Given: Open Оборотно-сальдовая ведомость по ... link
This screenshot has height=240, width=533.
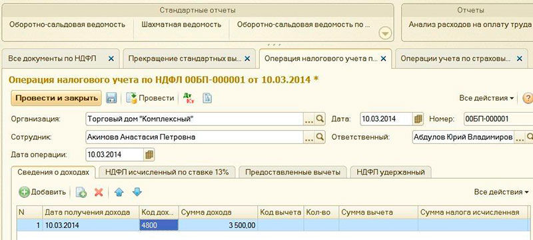Looking at the screenshot, I should pos(303,25).
